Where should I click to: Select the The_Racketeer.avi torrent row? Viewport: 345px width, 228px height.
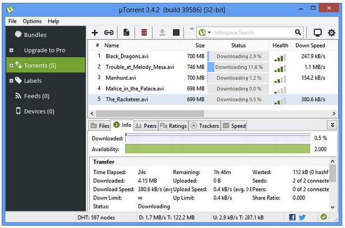pyautogui.click(x=213, y=99)
